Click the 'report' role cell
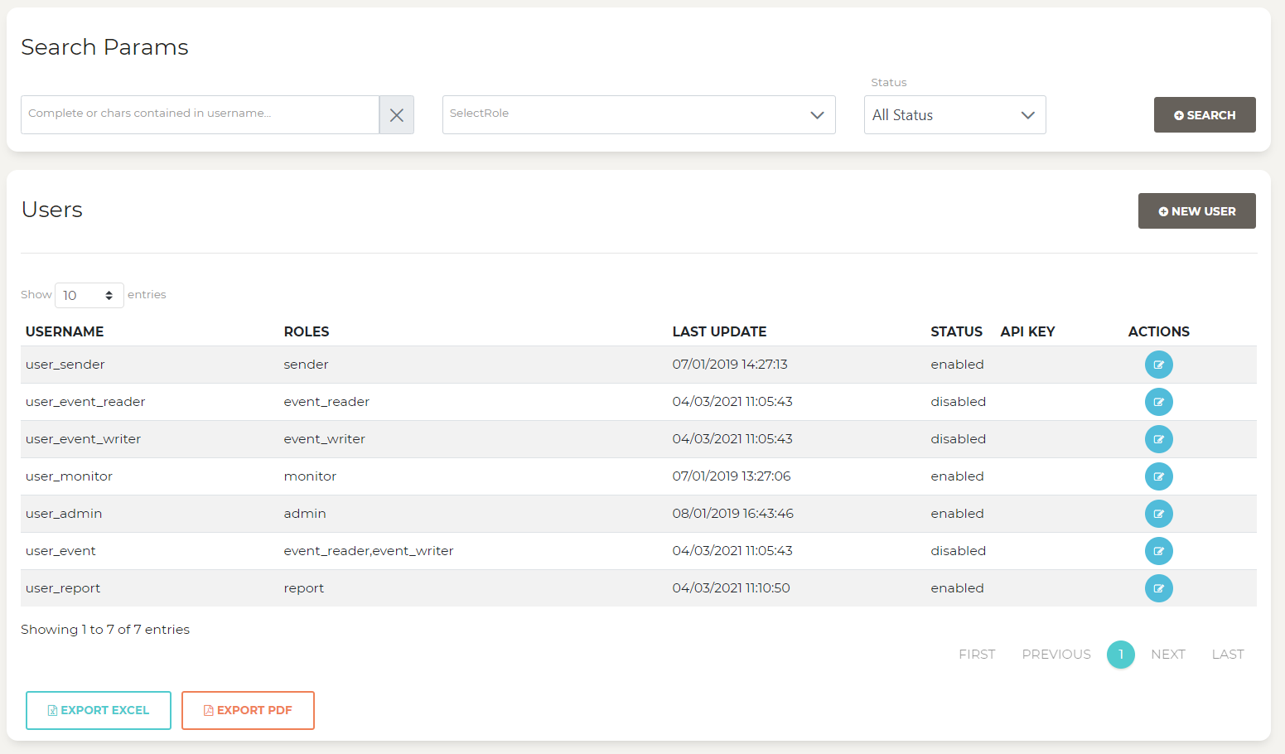This screenshot has width=1285, height=754. pos(304,588)
